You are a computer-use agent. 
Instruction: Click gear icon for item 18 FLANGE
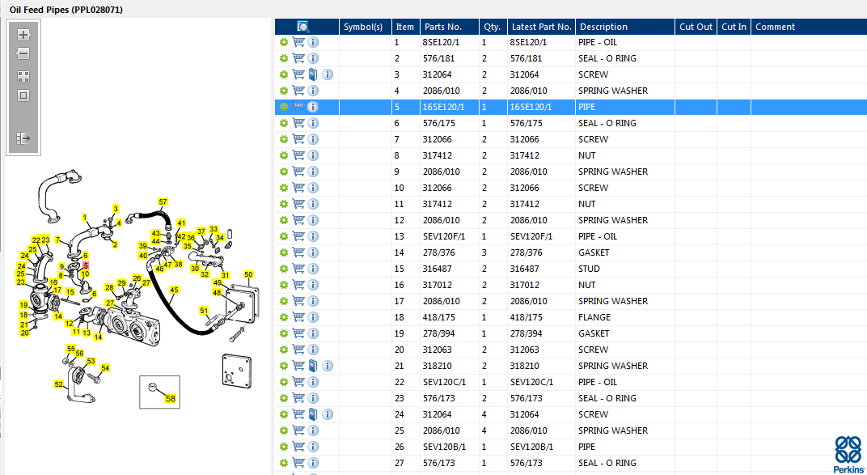[284, 317]
